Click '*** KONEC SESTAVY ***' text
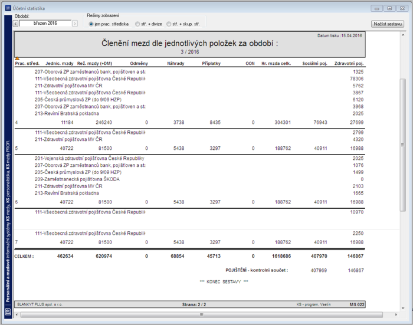 tap(224, 282)
